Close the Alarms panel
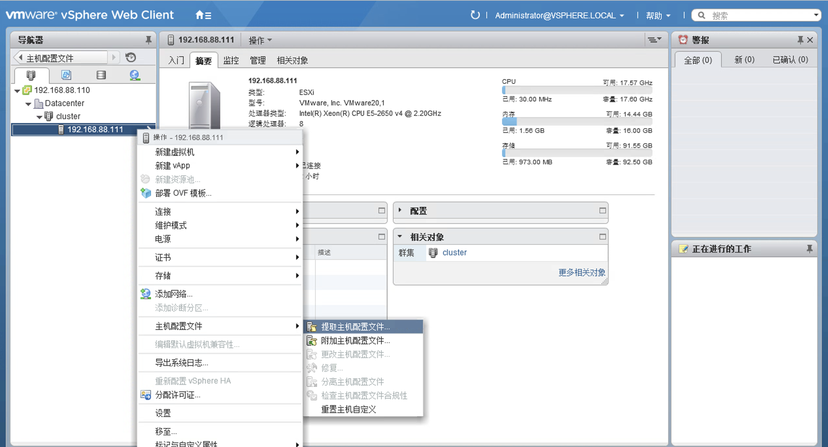Image resolution: width=828 pixels, height=447 pixels. [x=810, y=40]
